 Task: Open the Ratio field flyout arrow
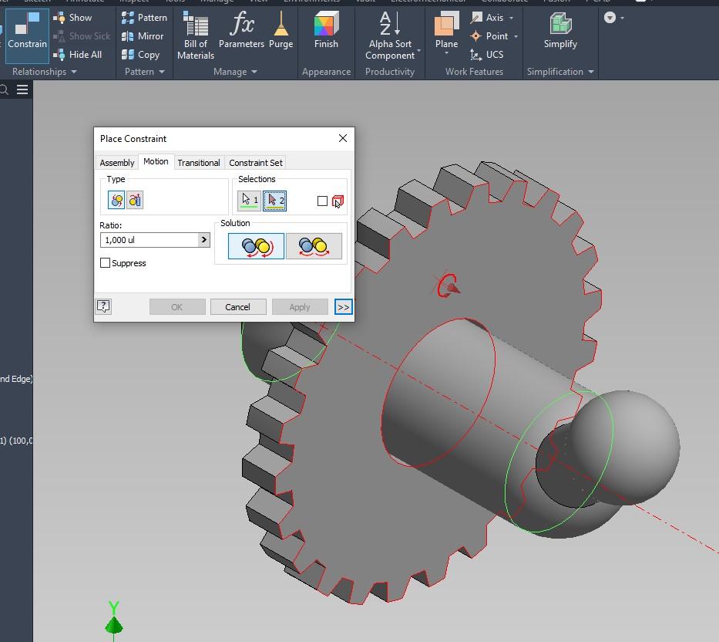click(x=204, y=240)
